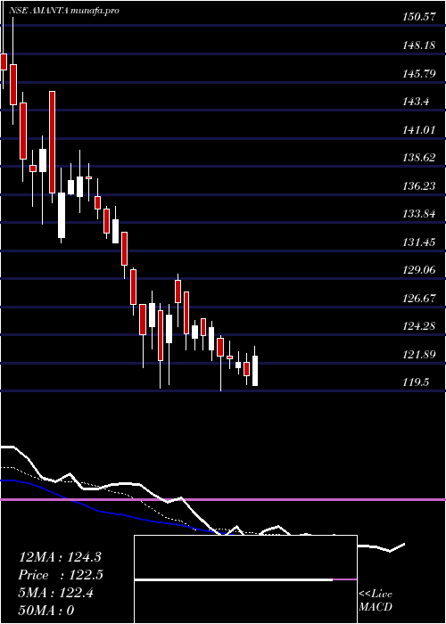
Task: Select price label 131.45
Action: [x=419, y=242]
